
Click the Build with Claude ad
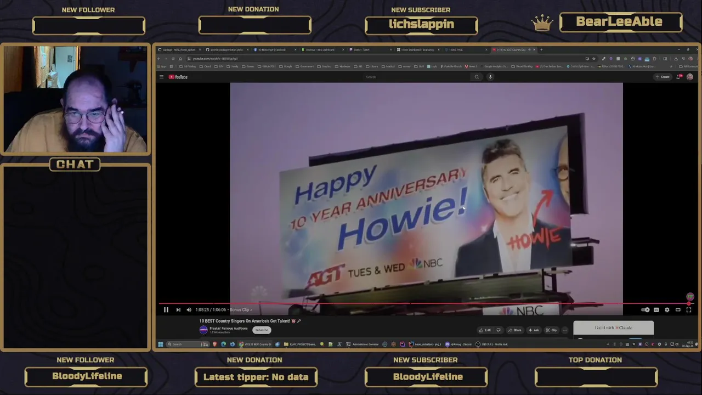tap(613, 328)
